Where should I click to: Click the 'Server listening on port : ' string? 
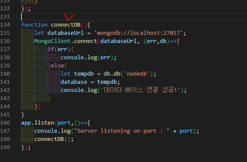122,131
